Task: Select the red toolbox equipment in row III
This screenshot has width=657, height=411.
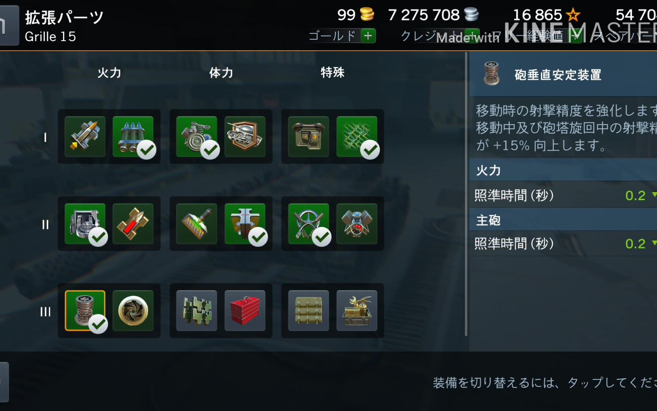Action: pos(245,311)
